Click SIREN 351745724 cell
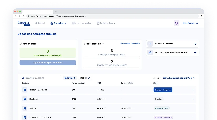This screenshot has width=217, height=120. coord(101,90)
